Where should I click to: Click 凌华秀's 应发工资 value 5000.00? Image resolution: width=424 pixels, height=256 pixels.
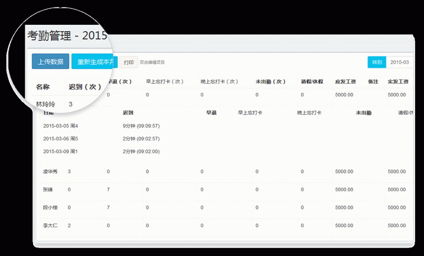click(344, 171)
